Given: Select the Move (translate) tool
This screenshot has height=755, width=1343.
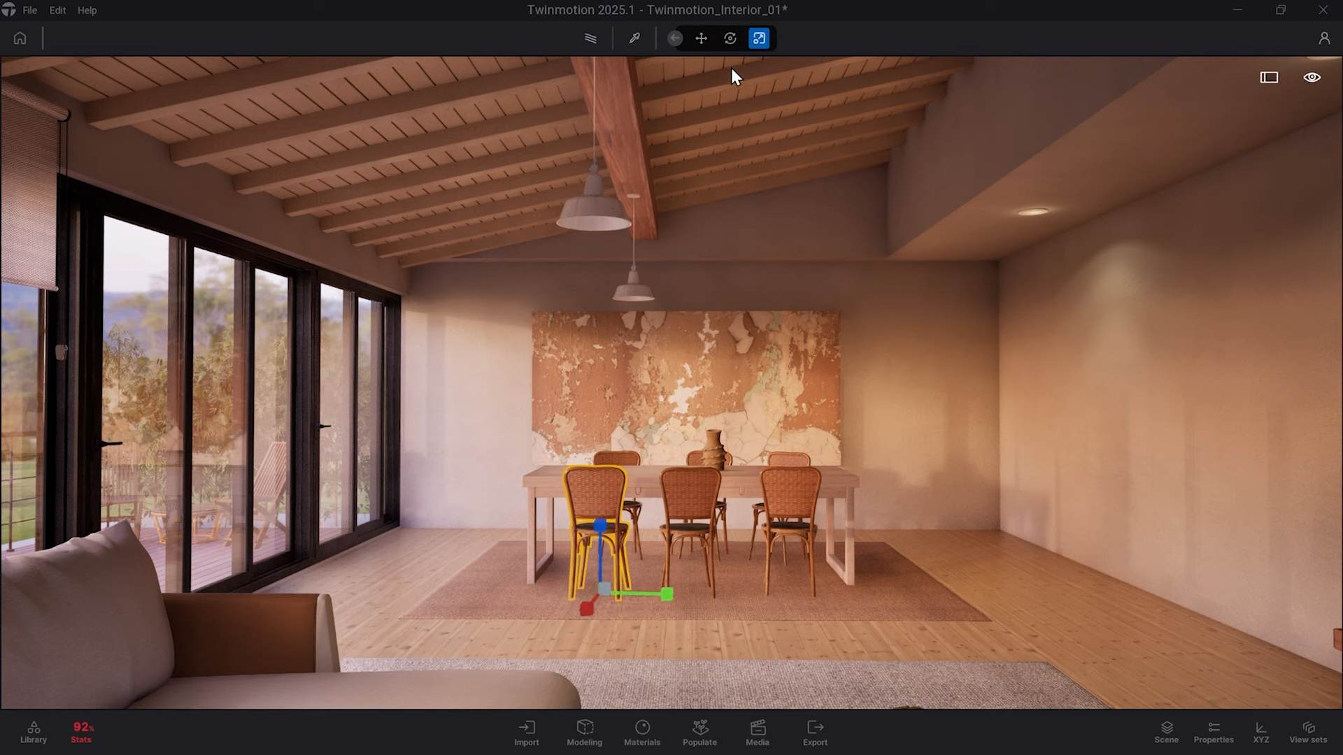Looking at the screenshot, I should tap(701, 38).
